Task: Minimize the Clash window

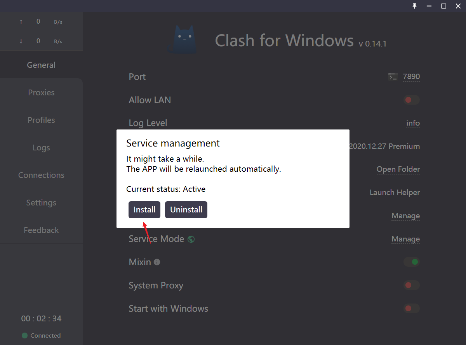Action: [x=429, y=6]
